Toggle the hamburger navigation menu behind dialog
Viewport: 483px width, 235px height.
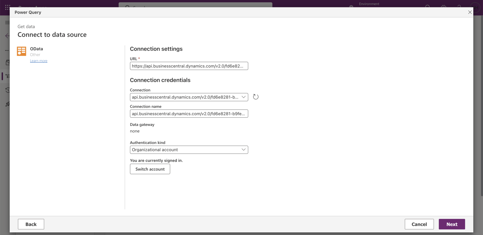7,22
